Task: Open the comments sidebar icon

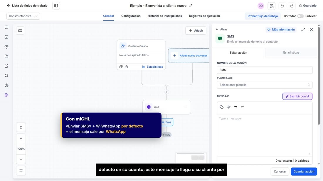Action: click(x=6, y=27)
